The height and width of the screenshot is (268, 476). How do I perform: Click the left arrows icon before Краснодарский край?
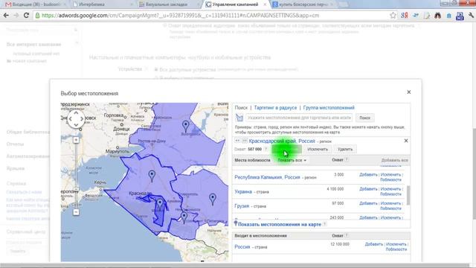coord(238,141)
